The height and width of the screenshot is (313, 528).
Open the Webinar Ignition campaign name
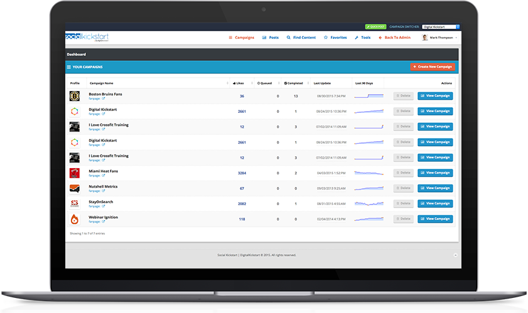104,217
